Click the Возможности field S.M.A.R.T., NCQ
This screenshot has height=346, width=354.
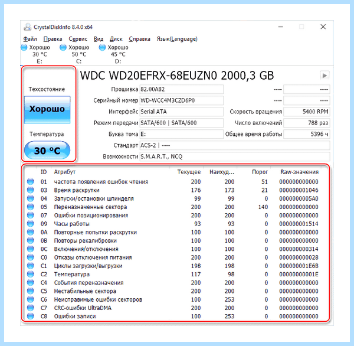pos(235,156)
